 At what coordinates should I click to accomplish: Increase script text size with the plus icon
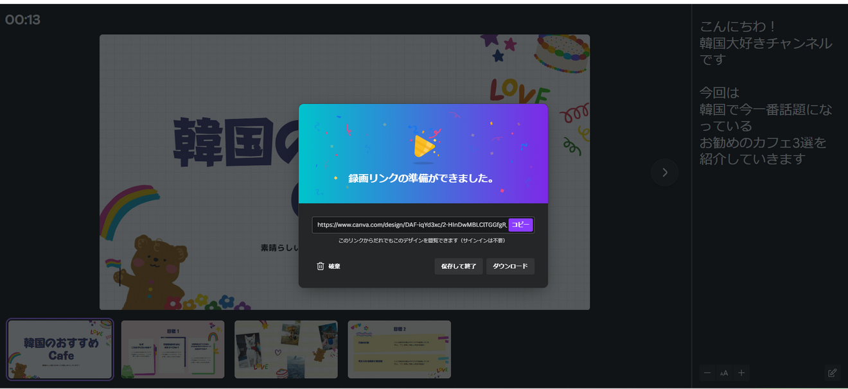click(741, 372)
